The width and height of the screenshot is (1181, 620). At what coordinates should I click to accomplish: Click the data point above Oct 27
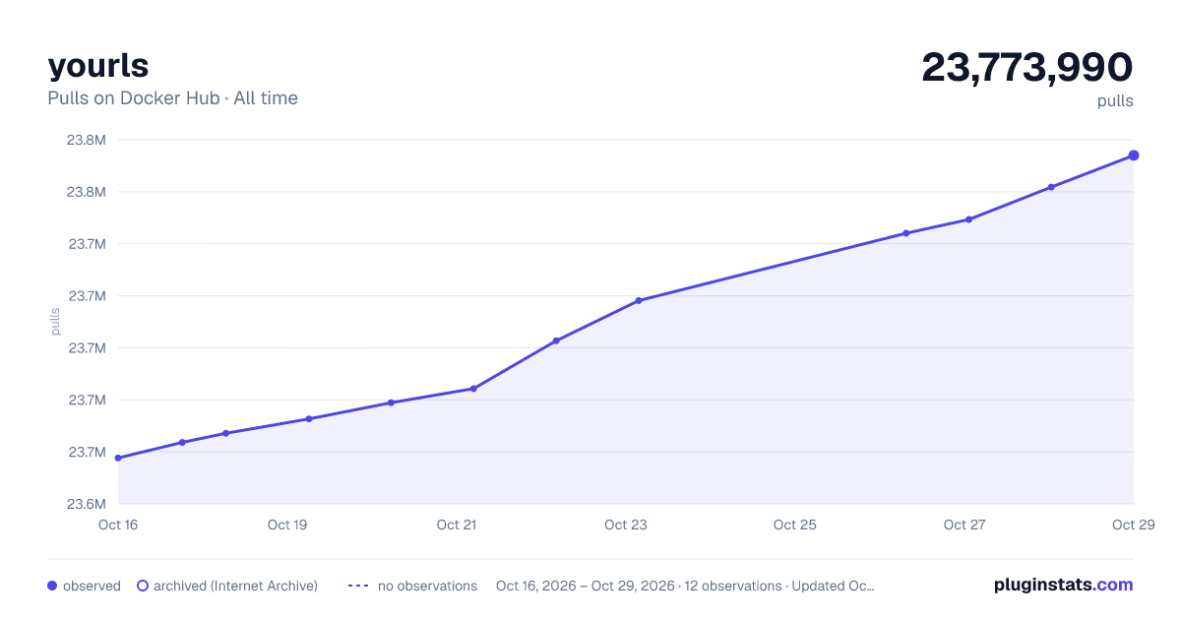click(968, 219)
